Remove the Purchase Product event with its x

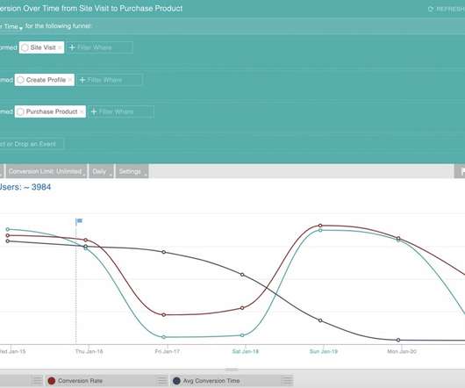82,111
